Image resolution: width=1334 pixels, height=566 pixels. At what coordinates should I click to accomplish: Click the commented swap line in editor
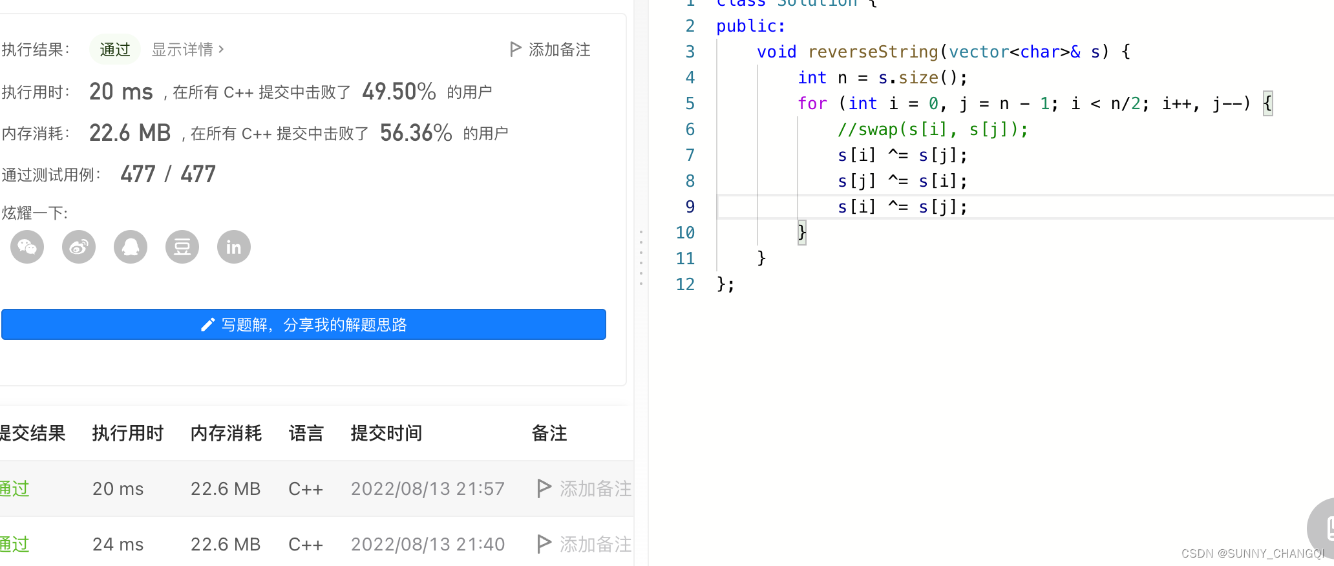[x=933, y=129]
